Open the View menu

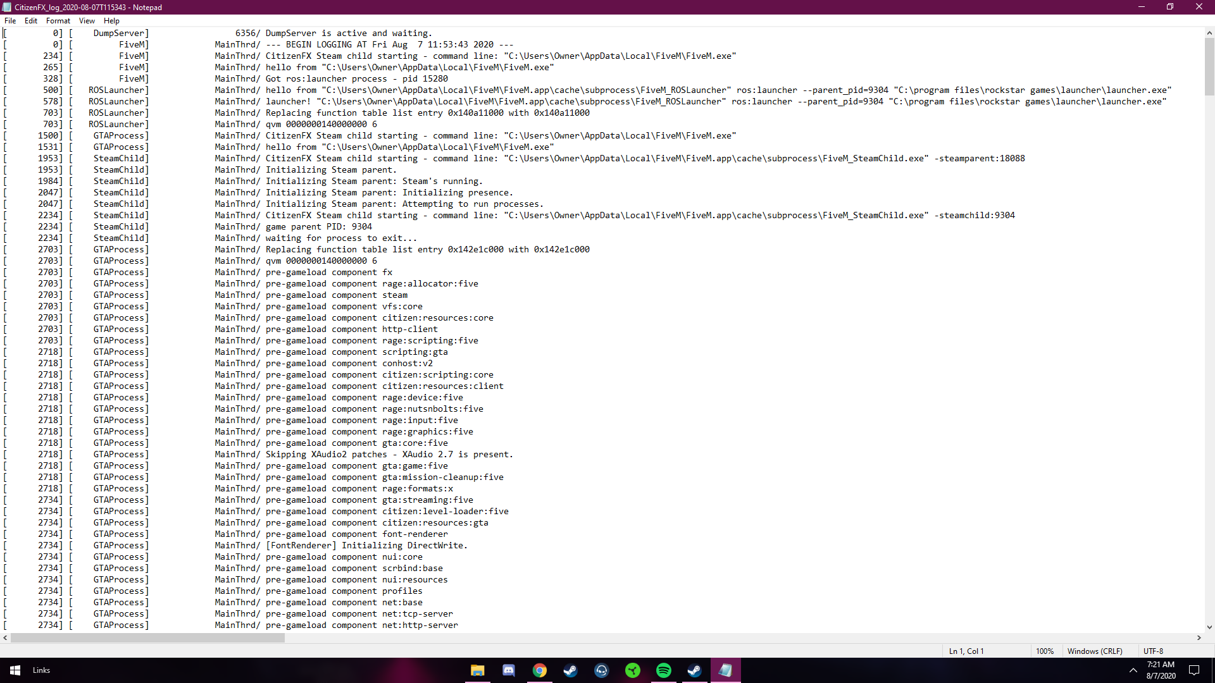(x=87, y=21)
